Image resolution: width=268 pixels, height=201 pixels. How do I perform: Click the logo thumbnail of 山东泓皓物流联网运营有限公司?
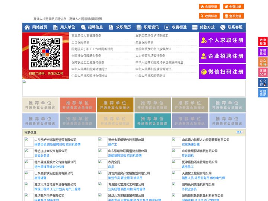click(29, 142)
